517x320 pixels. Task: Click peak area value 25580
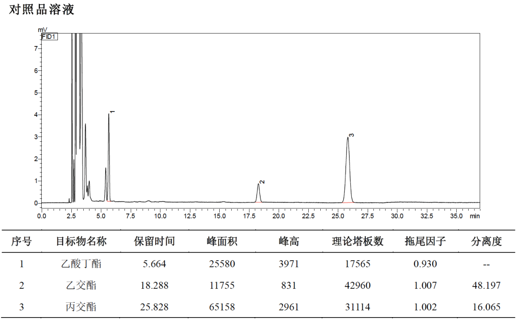(x=222, y=264)
